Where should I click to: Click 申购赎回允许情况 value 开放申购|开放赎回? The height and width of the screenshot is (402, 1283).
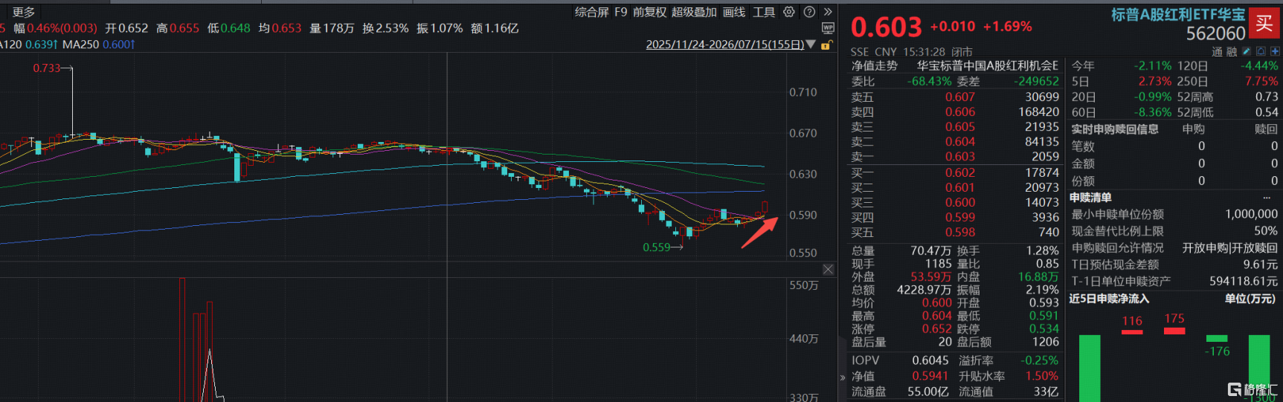pyautogui.click(x=1229, y=248)
